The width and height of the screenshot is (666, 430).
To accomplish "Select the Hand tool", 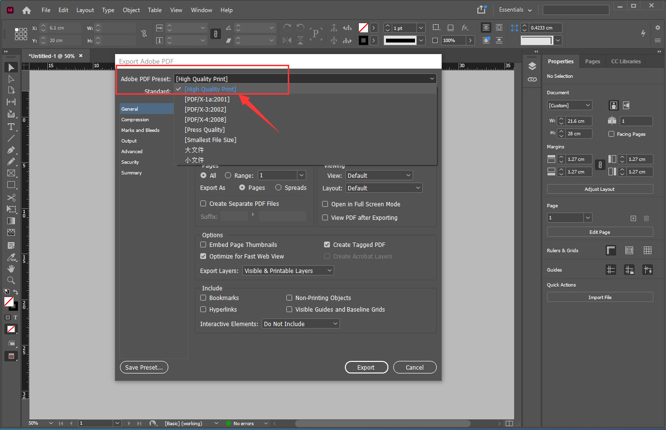I will pos(11,269).
